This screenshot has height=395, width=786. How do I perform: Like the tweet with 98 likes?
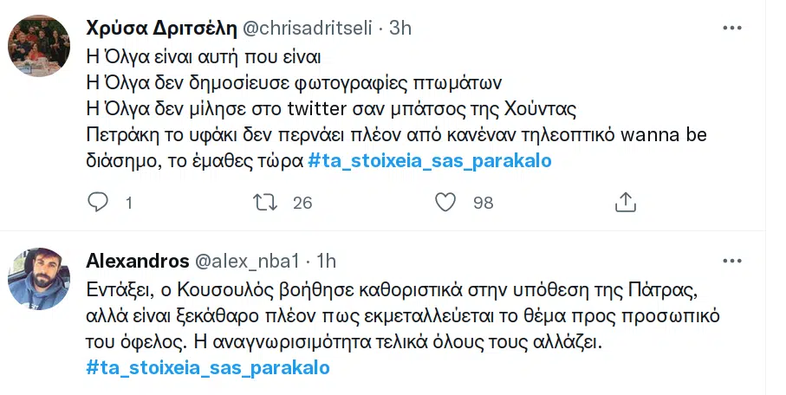(445, 202)
